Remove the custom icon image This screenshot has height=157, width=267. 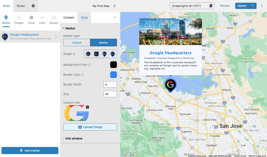pyautogui.click(x=88, y=107)
